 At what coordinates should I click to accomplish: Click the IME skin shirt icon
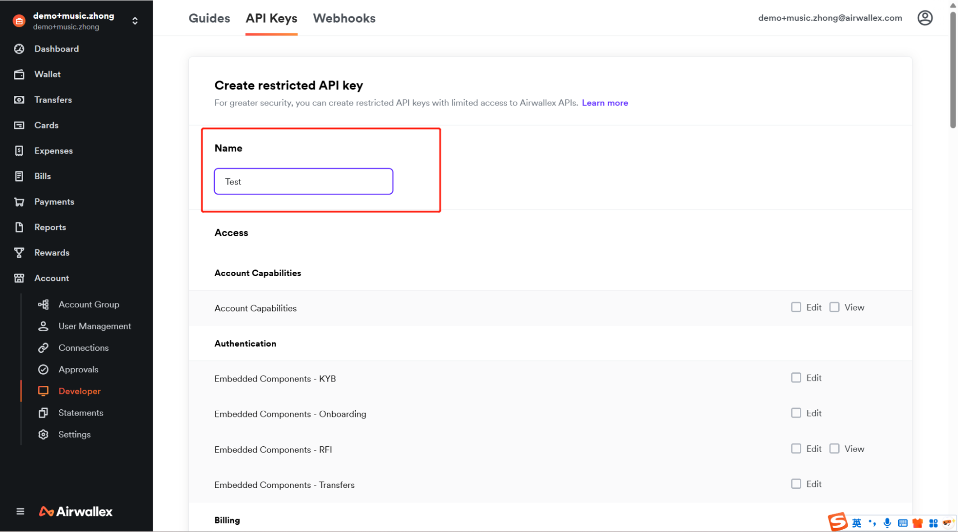click(x=918, y=523)
